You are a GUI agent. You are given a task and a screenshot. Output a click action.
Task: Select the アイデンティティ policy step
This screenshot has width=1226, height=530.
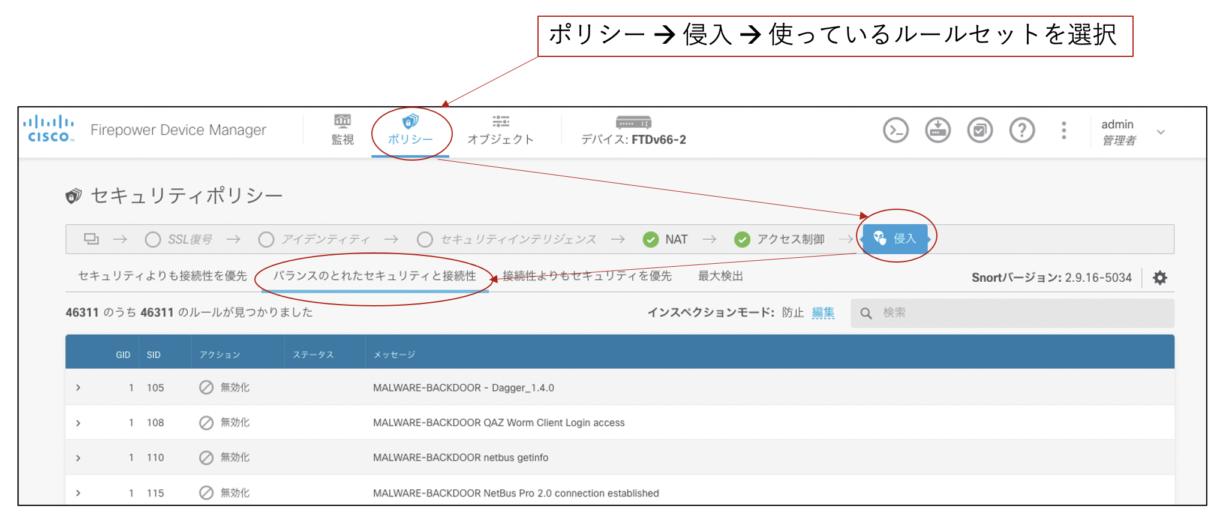tap(314, 239)
